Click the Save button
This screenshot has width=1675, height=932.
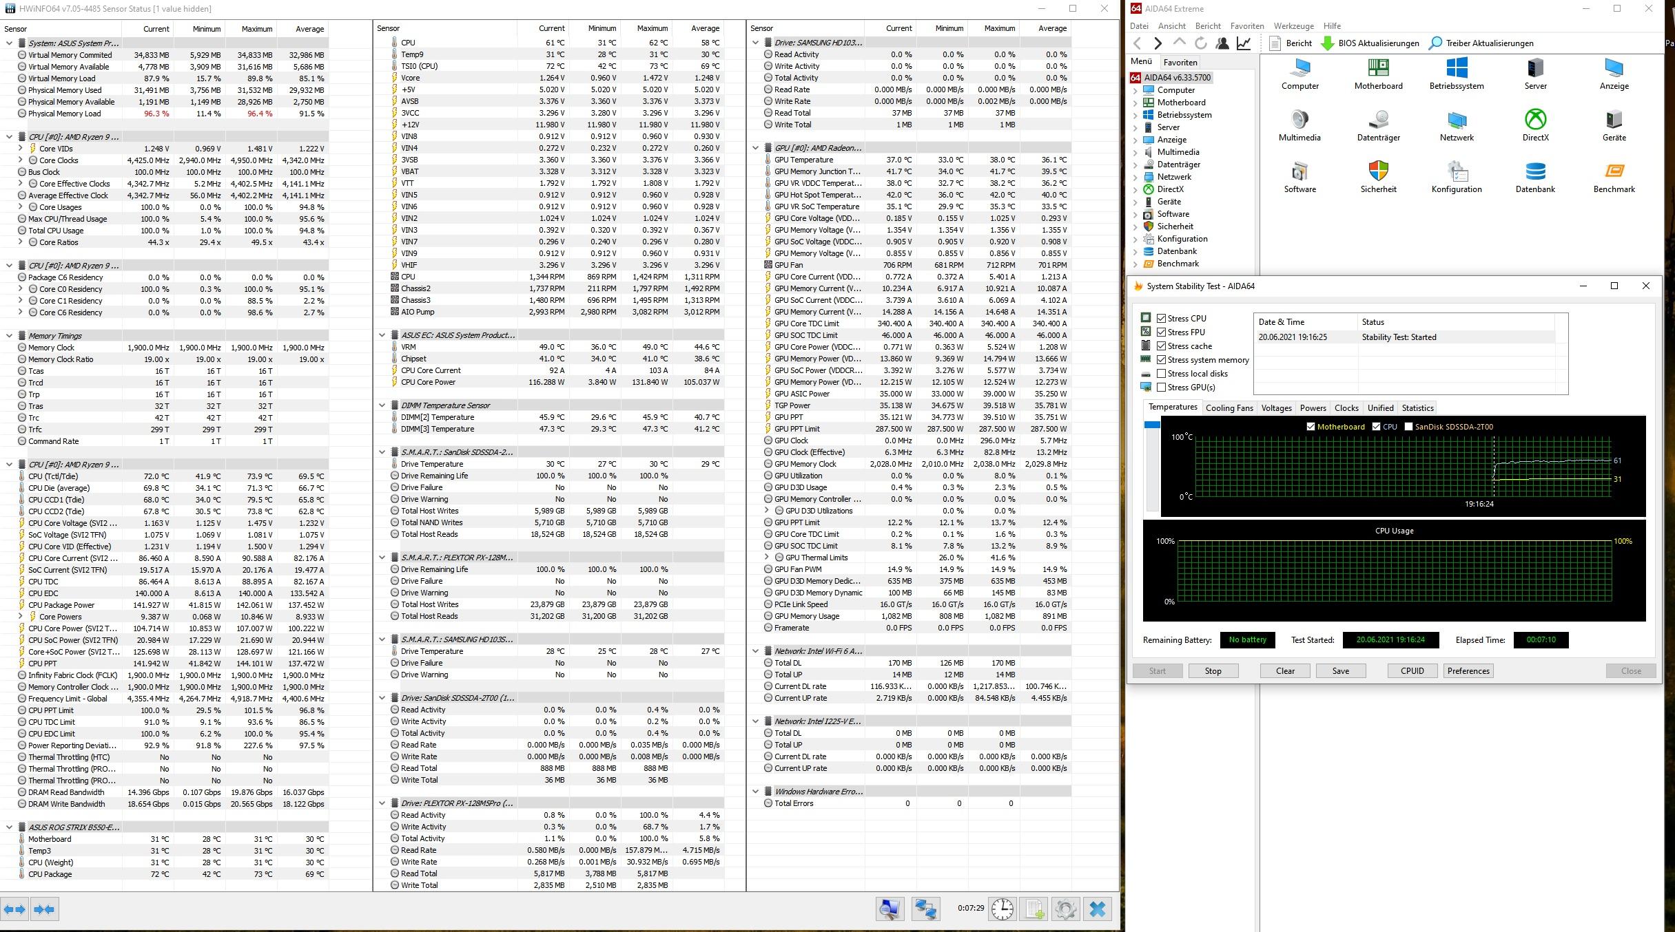1340,671
